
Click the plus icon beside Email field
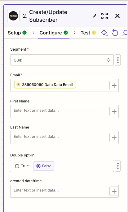(x=114, y=85)
